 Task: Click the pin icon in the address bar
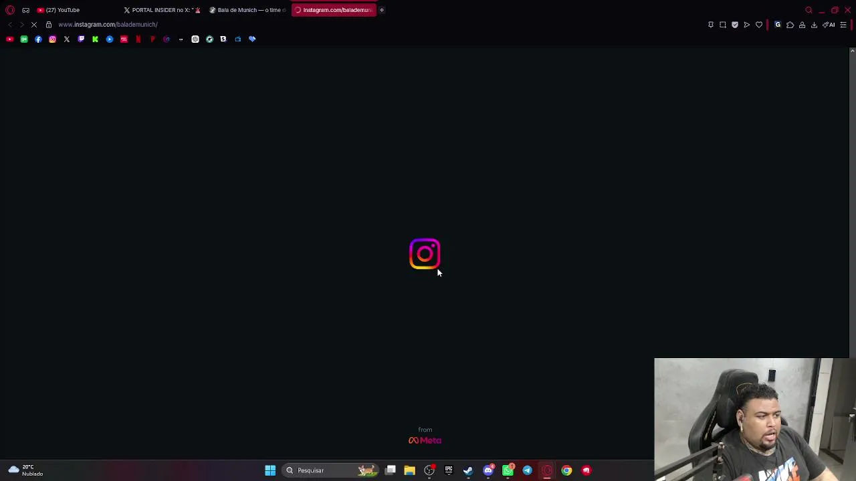click(711, 25)
